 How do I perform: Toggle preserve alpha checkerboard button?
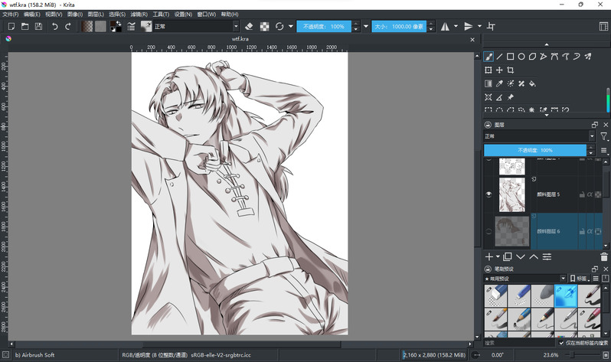(x=265, y=27)
